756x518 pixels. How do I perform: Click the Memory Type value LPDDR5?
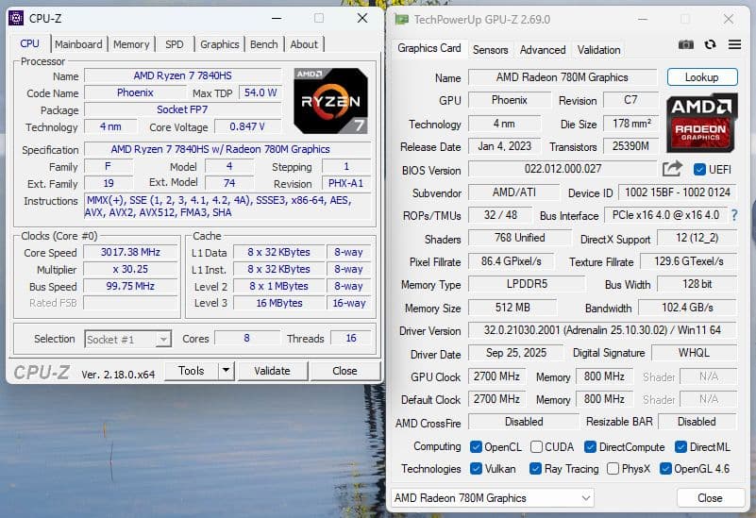click(527, 284)
